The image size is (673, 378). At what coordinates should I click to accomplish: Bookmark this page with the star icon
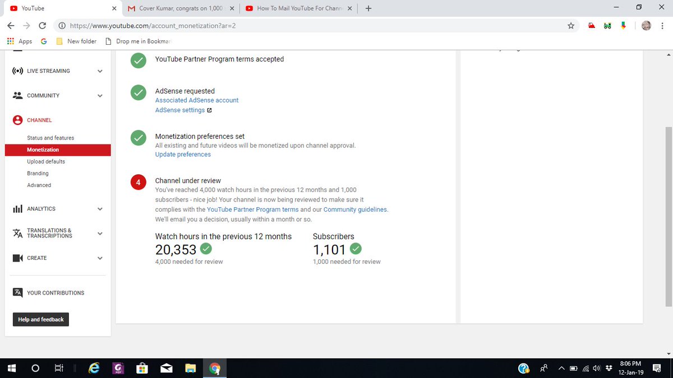571,26
